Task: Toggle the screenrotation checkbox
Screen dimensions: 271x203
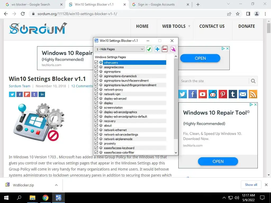Action: [96, 107]
